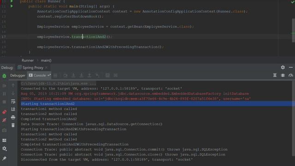
Task: Click the Step Into icon
Action: [x=73, y=76]
